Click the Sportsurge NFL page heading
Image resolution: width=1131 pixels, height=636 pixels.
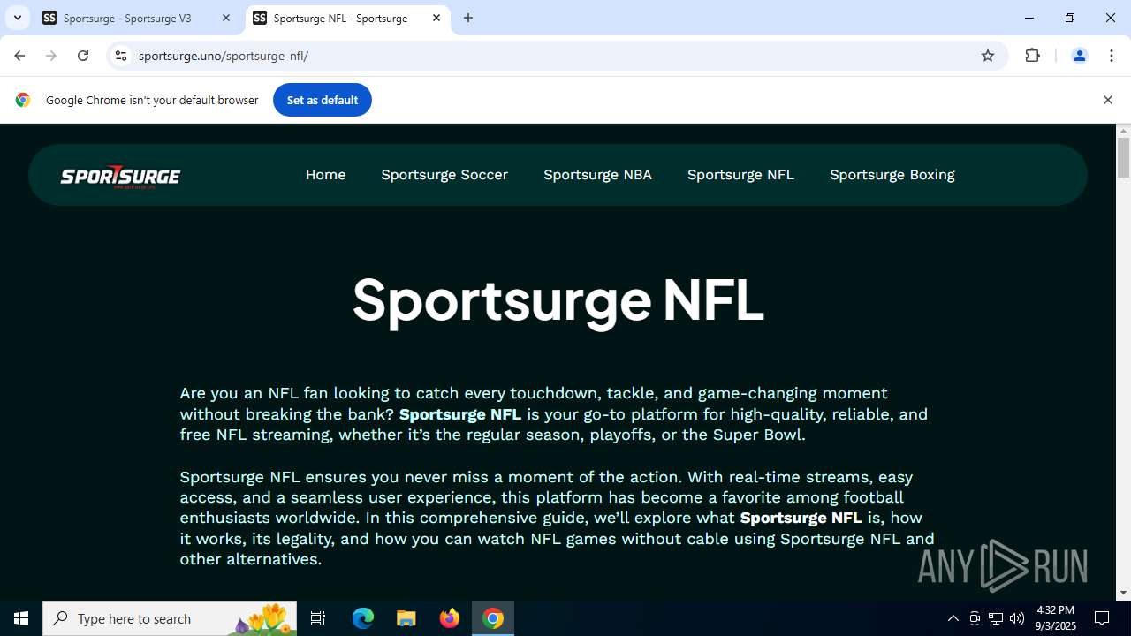pos(558,300)
